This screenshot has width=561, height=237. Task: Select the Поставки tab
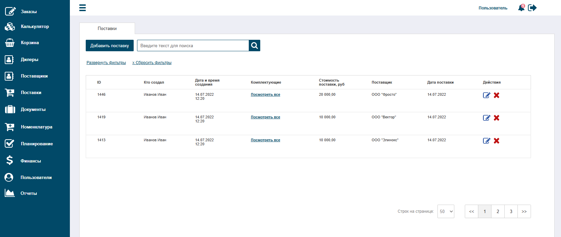point(107,28)
